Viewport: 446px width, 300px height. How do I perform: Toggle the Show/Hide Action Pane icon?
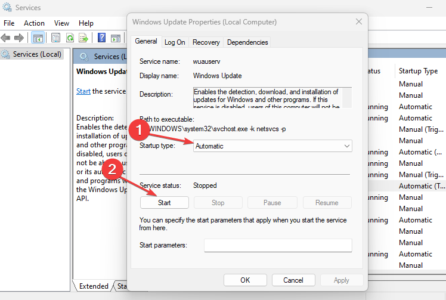116,38
